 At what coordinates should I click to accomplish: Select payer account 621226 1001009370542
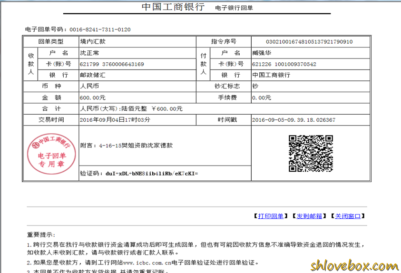click(x=284, y=64)
